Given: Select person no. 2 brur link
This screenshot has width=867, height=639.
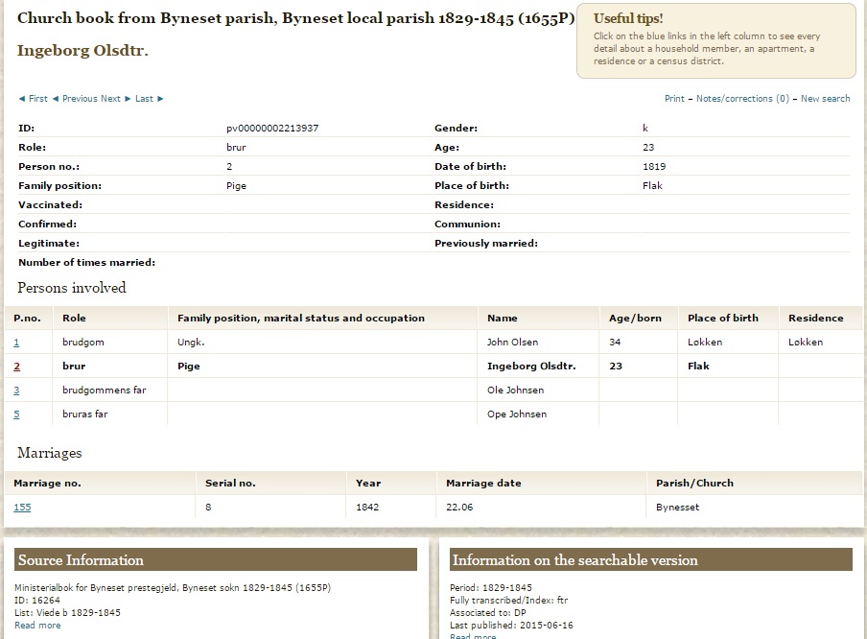Looking at the screenshot, I should pos(16,367).
